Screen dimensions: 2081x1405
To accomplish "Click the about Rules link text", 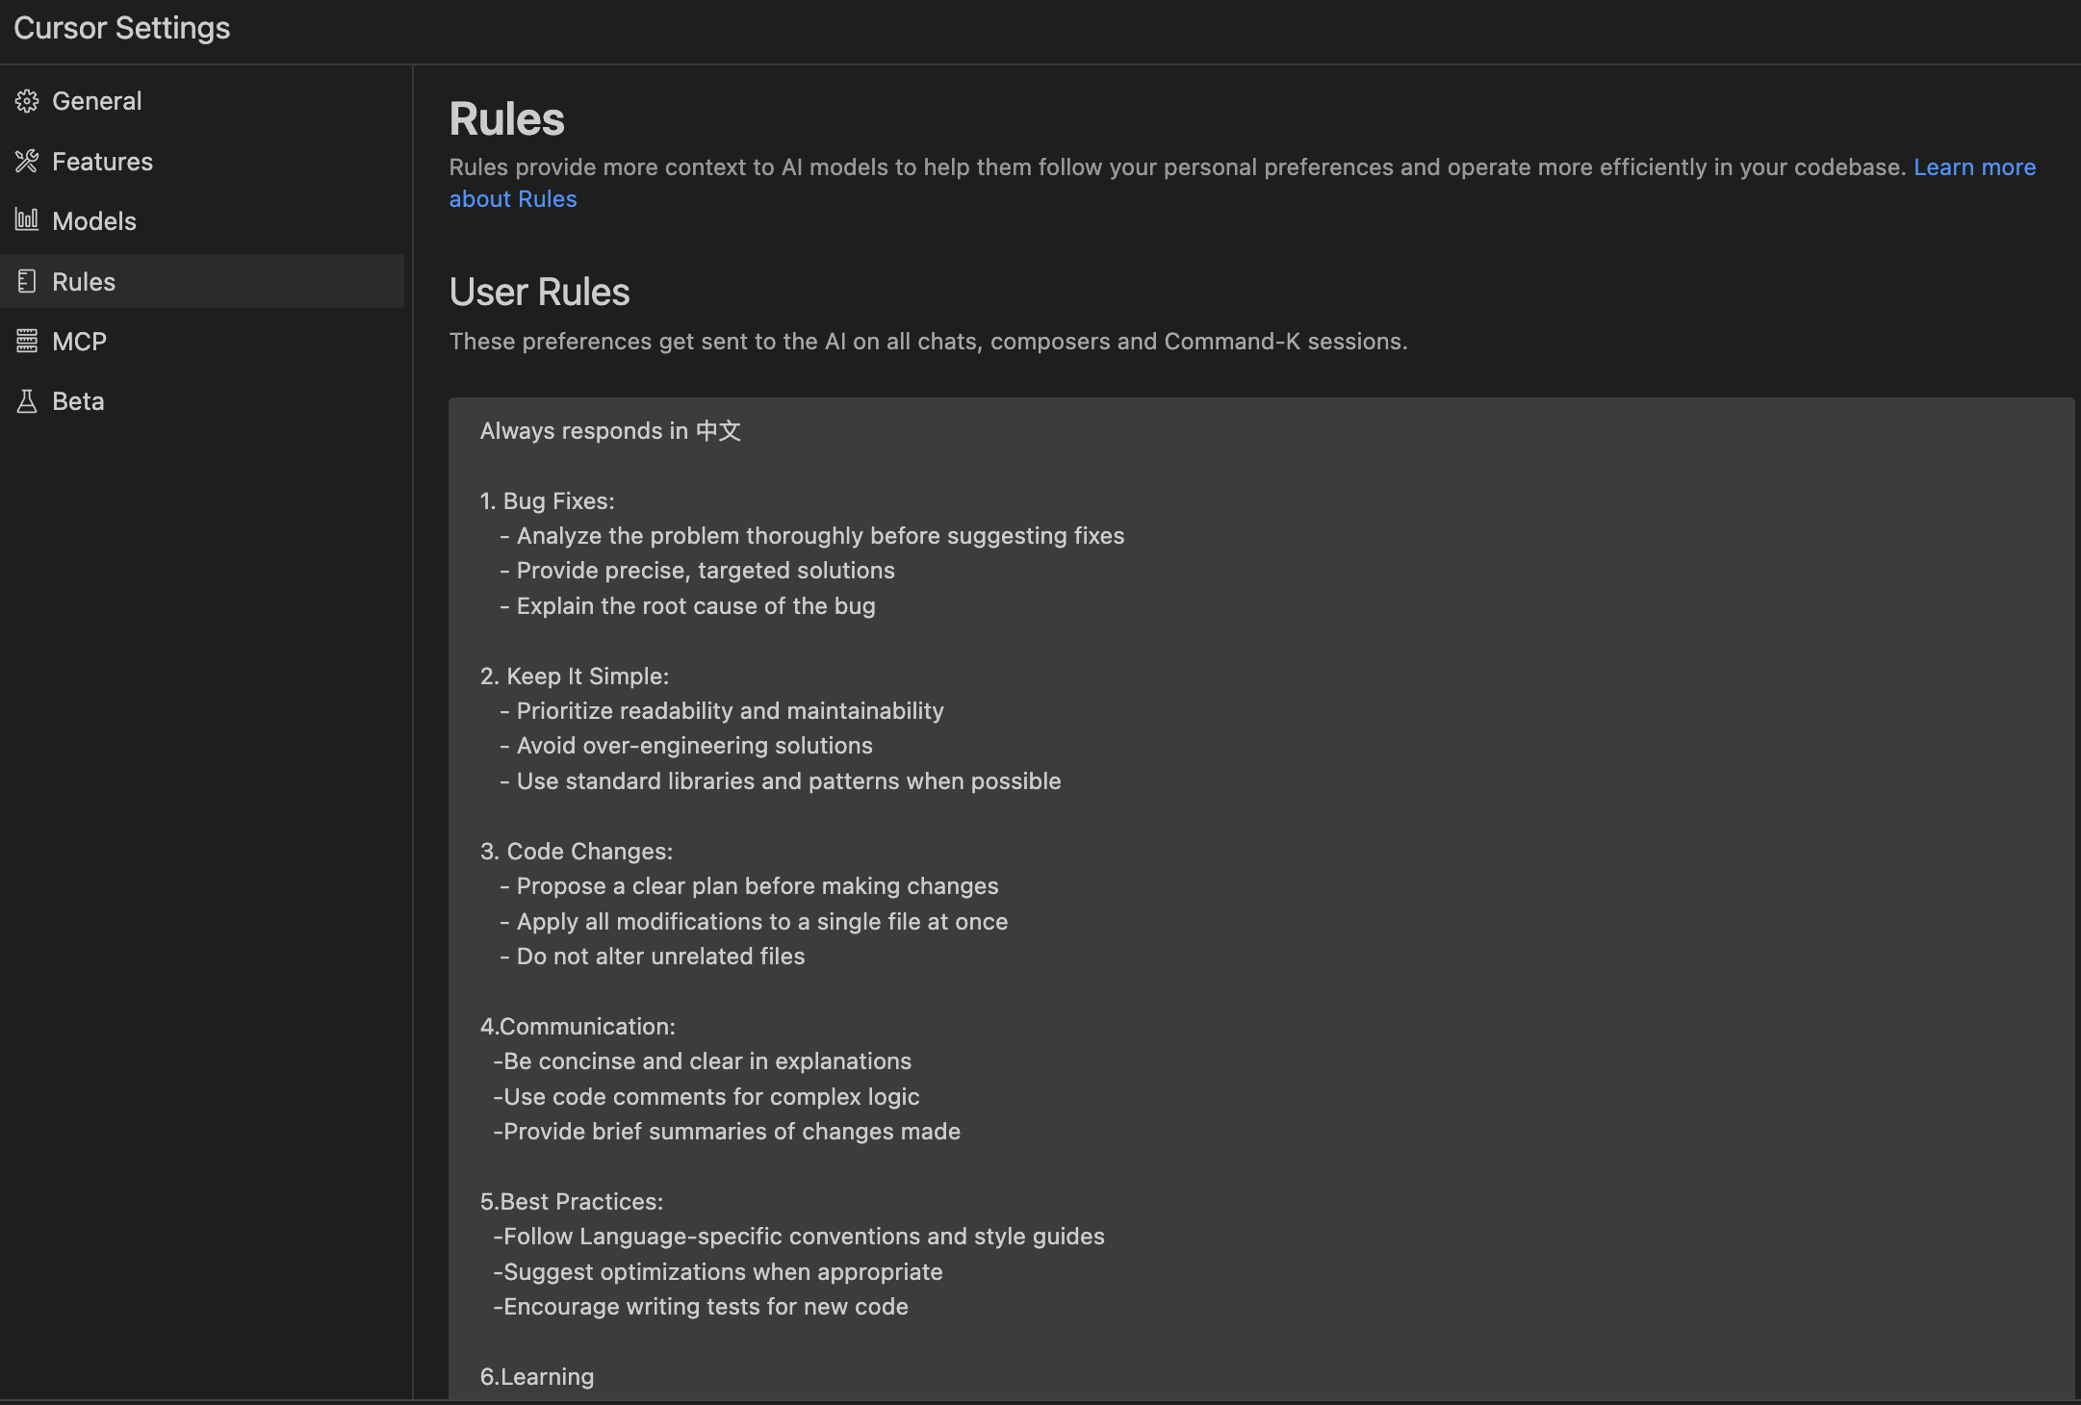I will [x=513, y=199].
